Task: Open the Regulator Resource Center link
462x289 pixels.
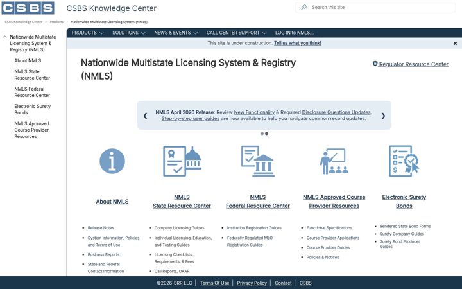Action: pyautogui.click(x=413, y=64)
